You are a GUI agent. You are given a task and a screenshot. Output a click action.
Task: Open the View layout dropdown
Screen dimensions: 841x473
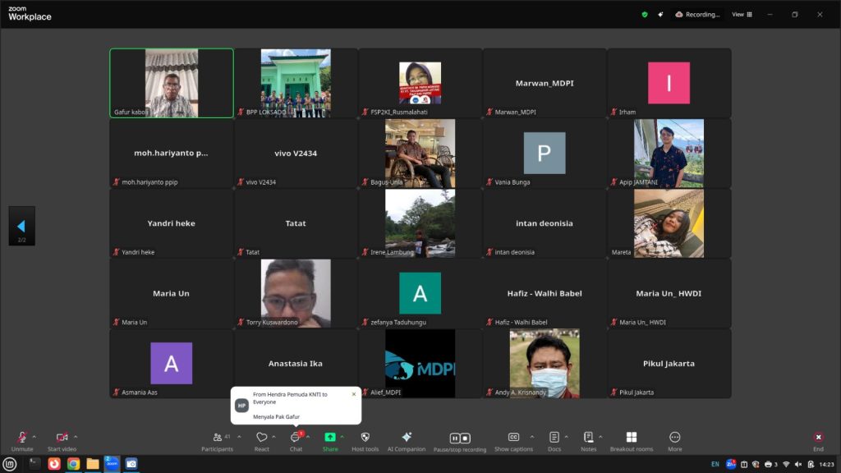pyautogui.click(x=742, y=14)
